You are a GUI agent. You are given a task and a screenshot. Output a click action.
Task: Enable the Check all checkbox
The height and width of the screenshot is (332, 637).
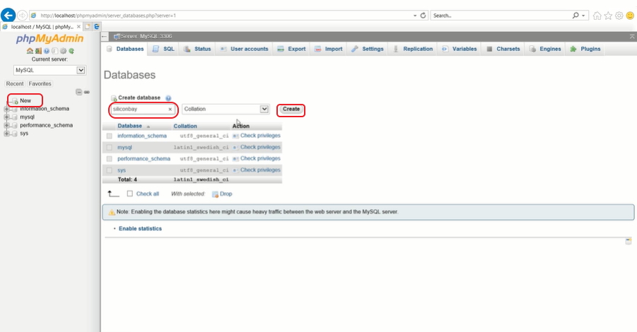[130, 194]
